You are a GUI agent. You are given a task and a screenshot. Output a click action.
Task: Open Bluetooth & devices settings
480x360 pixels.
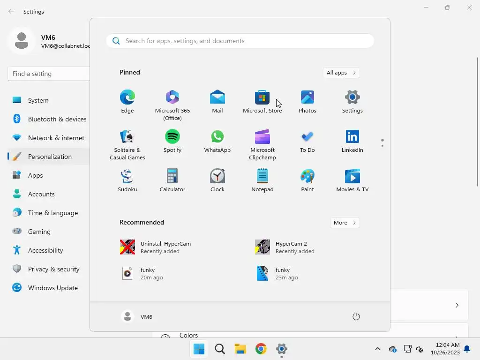(49, 119)
